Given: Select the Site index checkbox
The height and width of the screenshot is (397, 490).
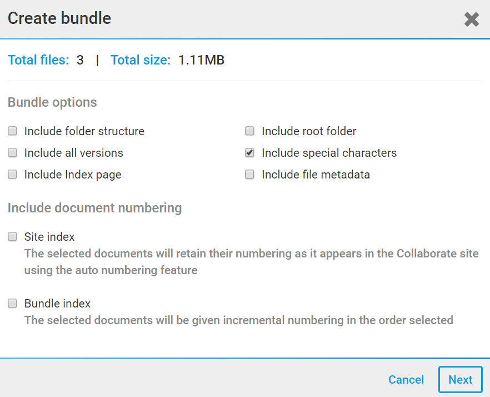Looking at the screenshot, I should [12, 237].
